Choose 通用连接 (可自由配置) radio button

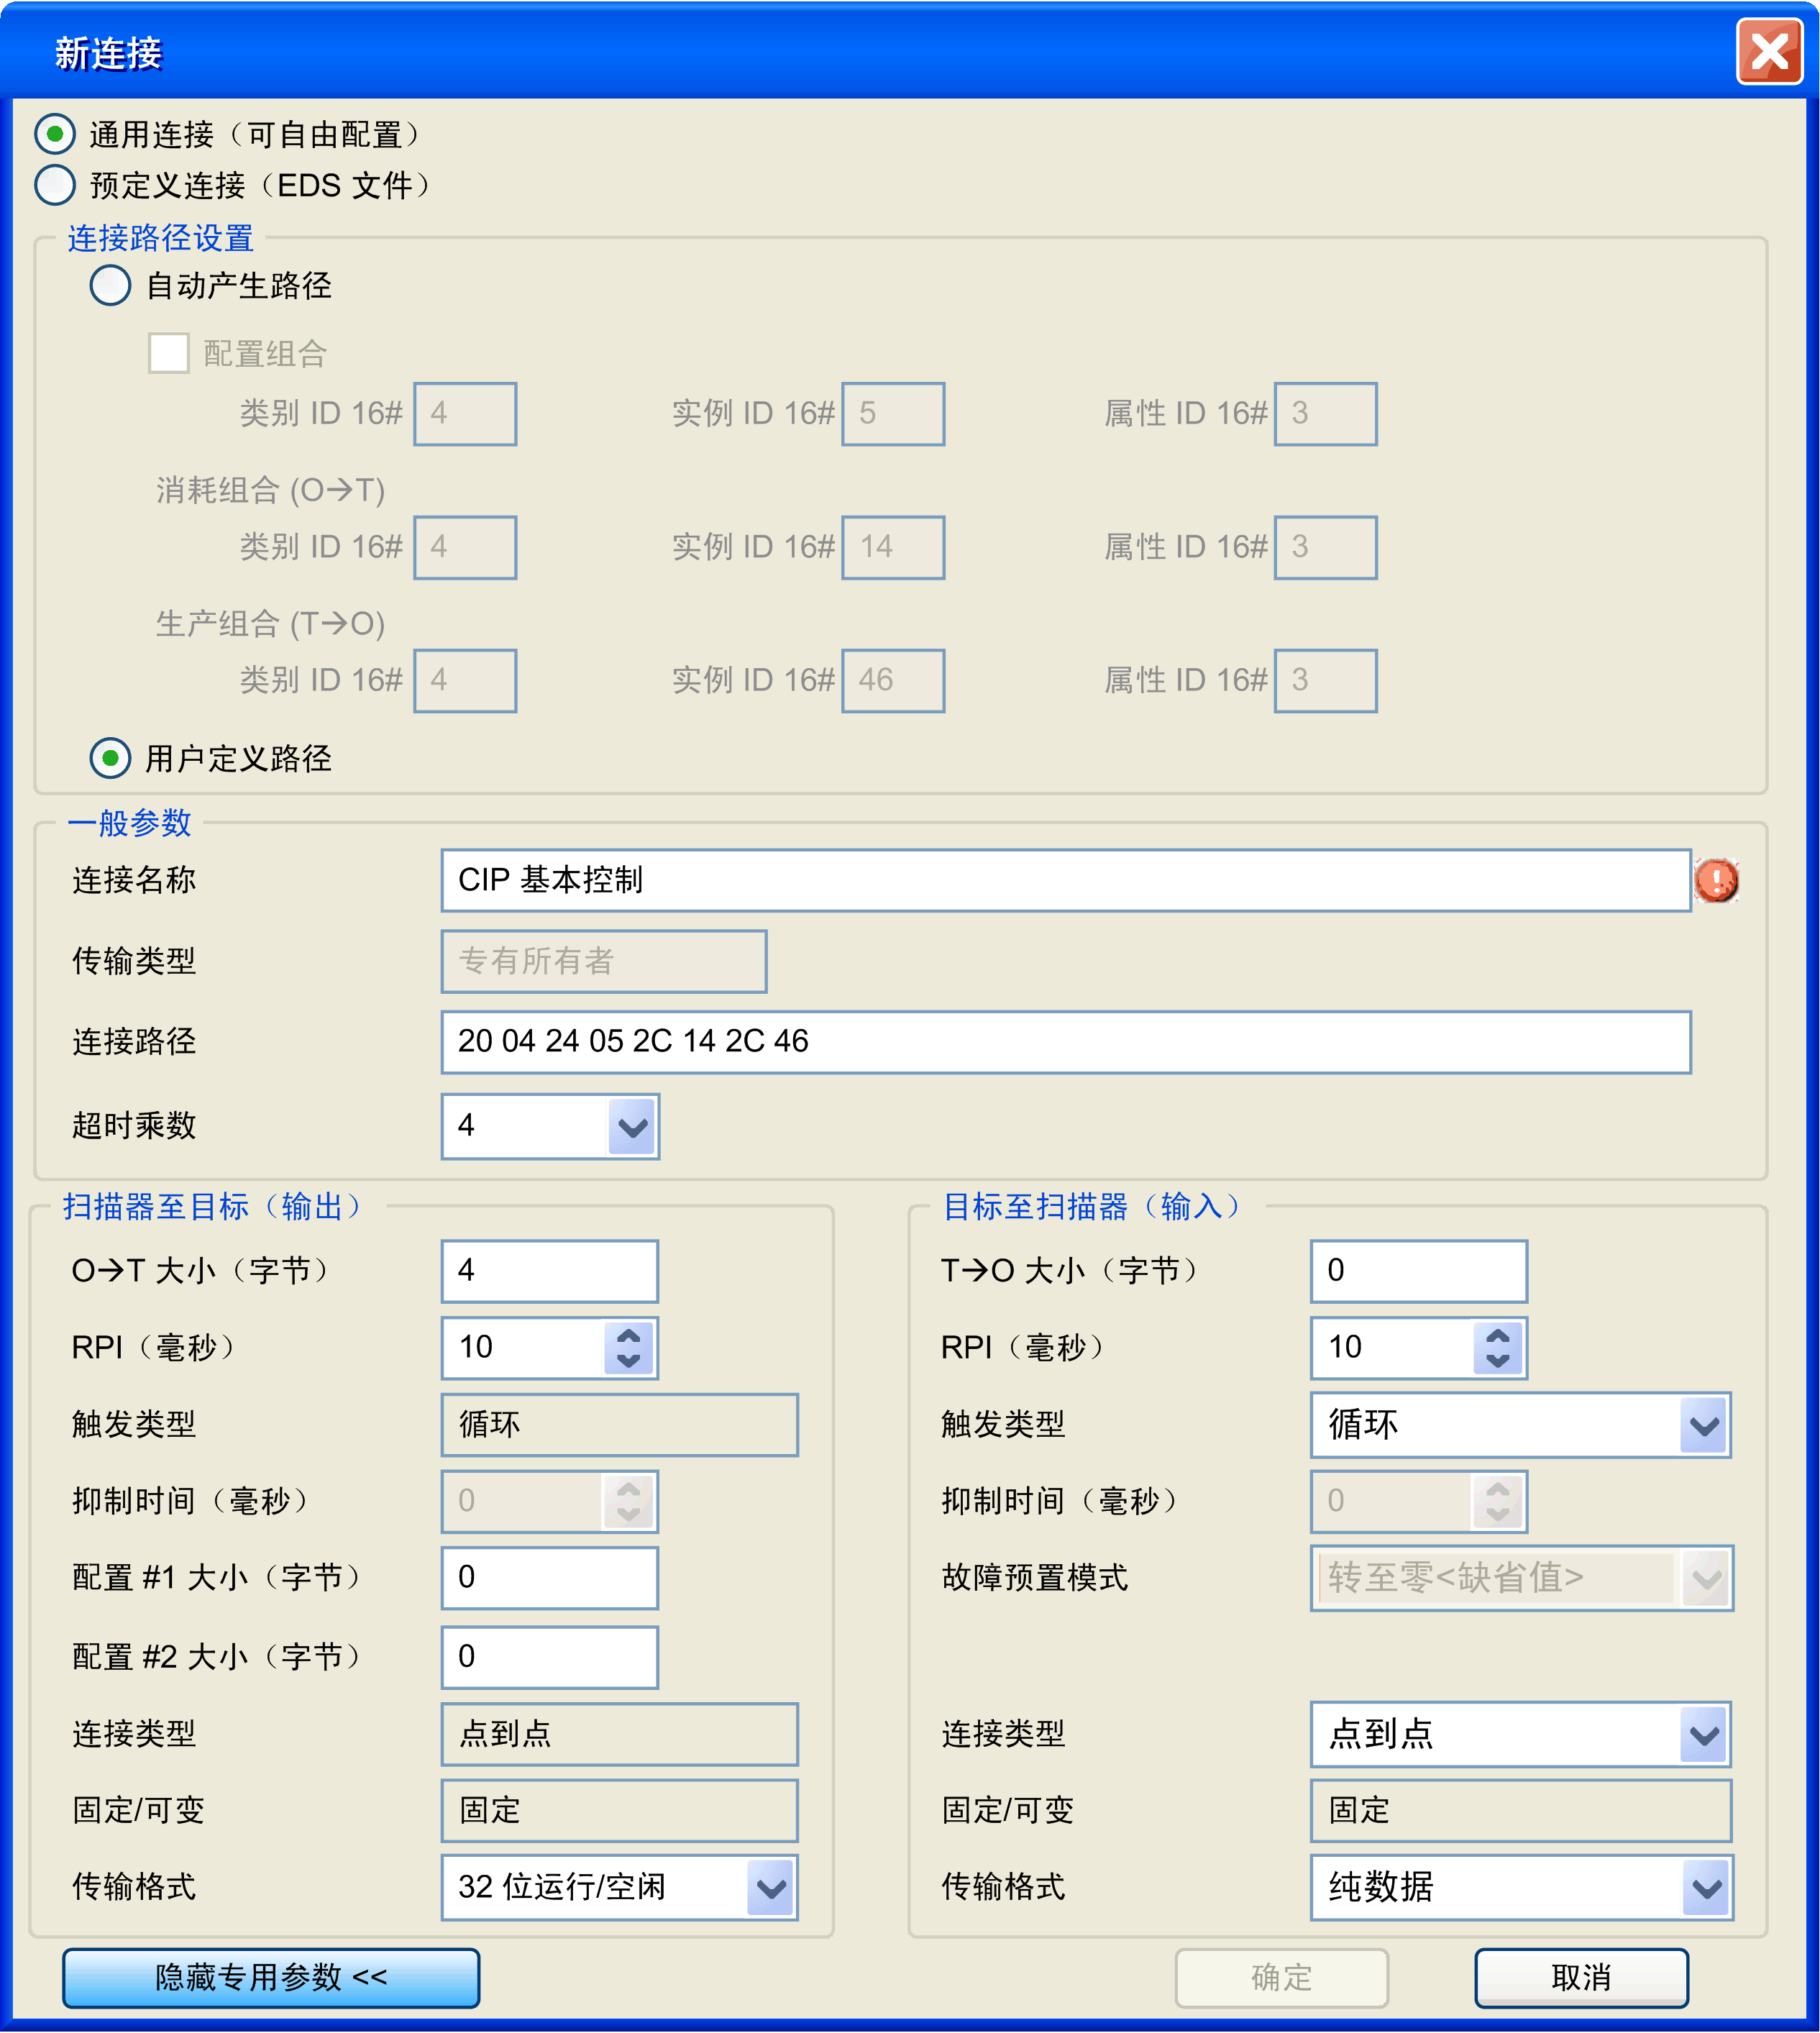[x=55, y=133]
